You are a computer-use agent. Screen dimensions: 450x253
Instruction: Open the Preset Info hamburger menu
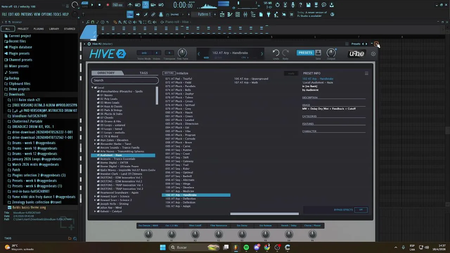coord(366,73)
